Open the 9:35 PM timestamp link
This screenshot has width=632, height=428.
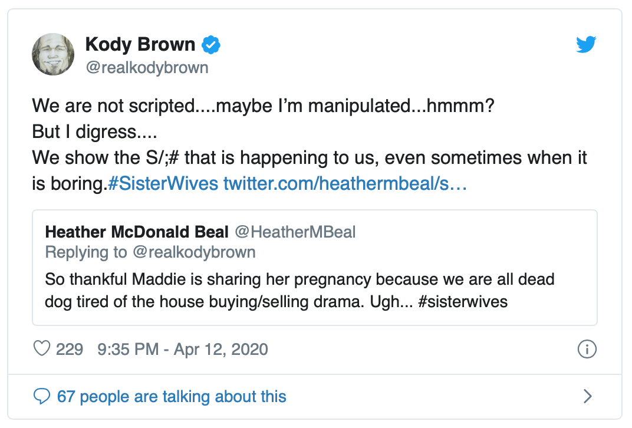tap(127, 349)
